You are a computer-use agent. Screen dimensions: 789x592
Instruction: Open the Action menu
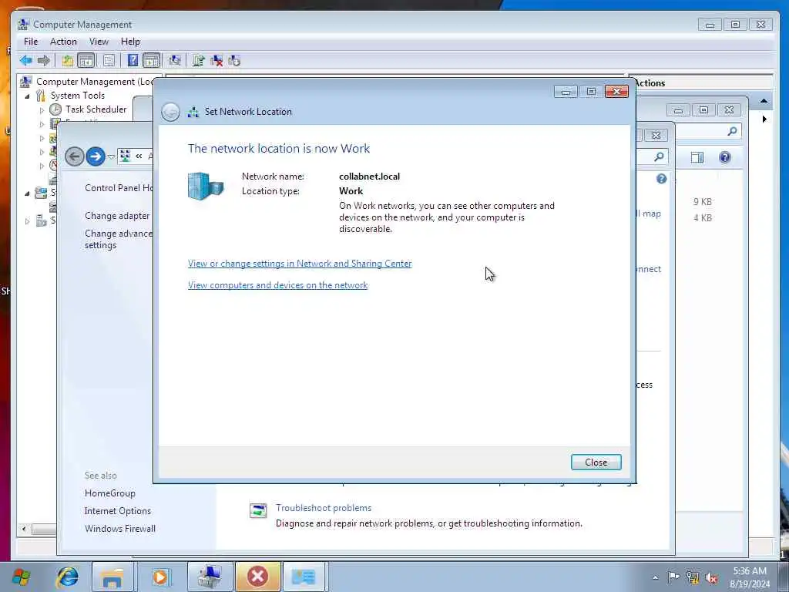pos(63,42)
